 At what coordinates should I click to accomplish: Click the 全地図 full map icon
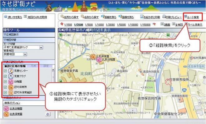(x=174, y=24)
